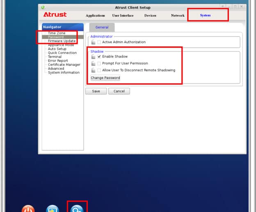Screen dimensions: 256x212
Task: Uncheck Enable Shadow checkbox
Action: 99,57
